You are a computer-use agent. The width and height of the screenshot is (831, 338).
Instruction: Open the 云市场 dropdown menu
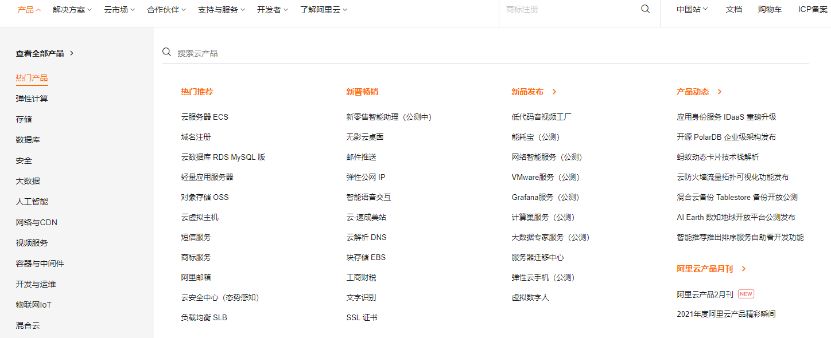click(119, 10)
